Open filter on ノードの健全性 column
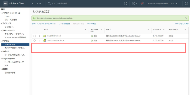Screen dimensions: 190x95 [101, 30]
